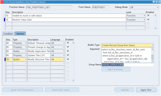The height and width of the screenshot is (96, 161).
Task: Select description 'Unable to insert or edit values'
Action: [x=69, y=16]
